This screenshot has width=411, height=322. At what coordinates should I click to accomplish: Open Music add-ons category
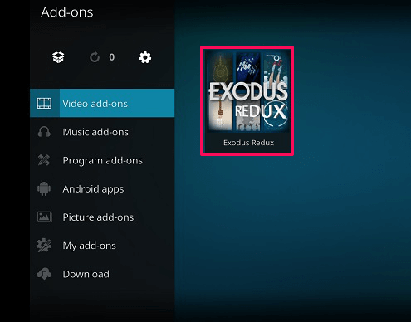(102, 132)
